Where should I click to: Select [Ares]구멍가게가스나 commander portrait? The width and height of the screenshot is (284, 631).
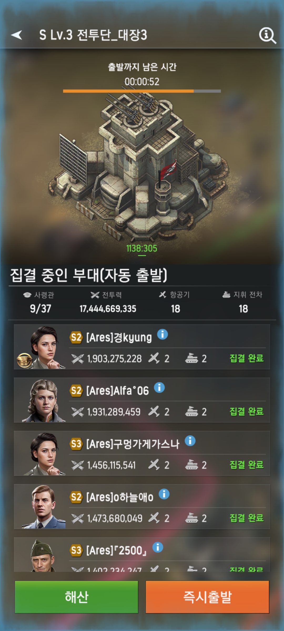click(43, 454)
